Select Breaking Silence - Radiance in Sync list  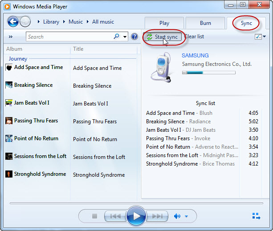(178, 122)
